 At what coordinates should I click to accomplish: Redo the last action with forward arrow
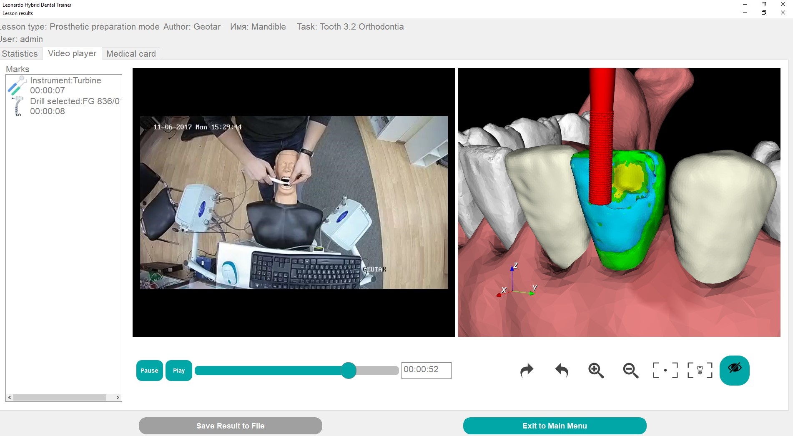[527, 371]
